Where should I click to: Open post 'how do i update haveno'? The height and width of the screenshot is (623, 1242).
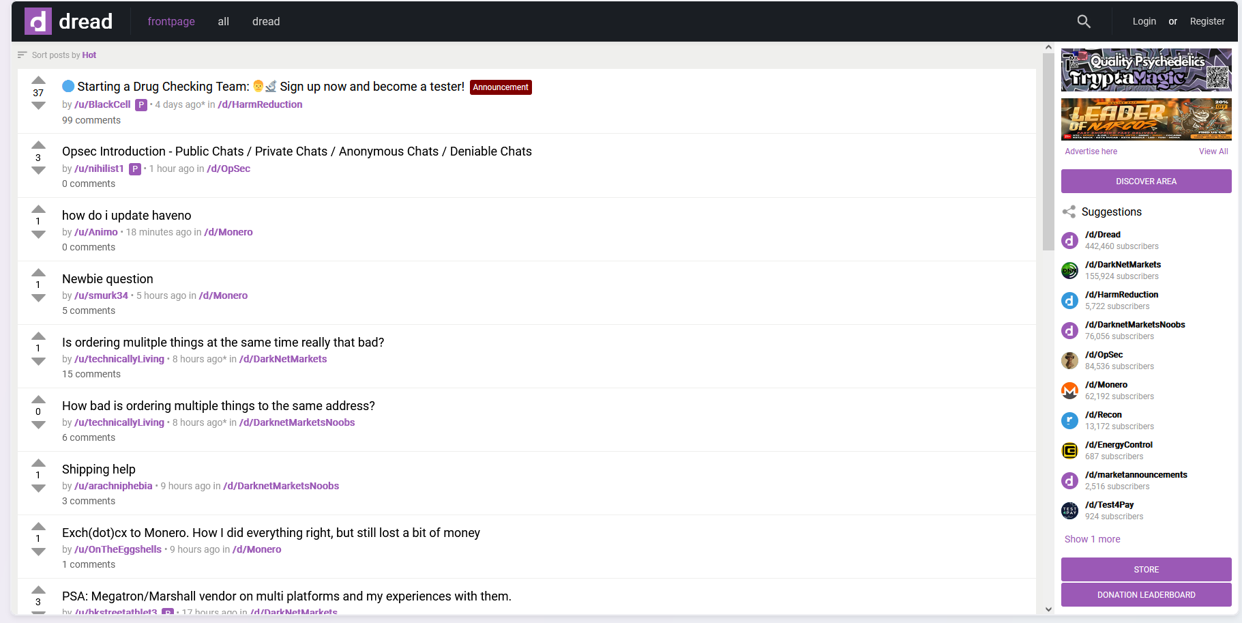click(127, 216)
